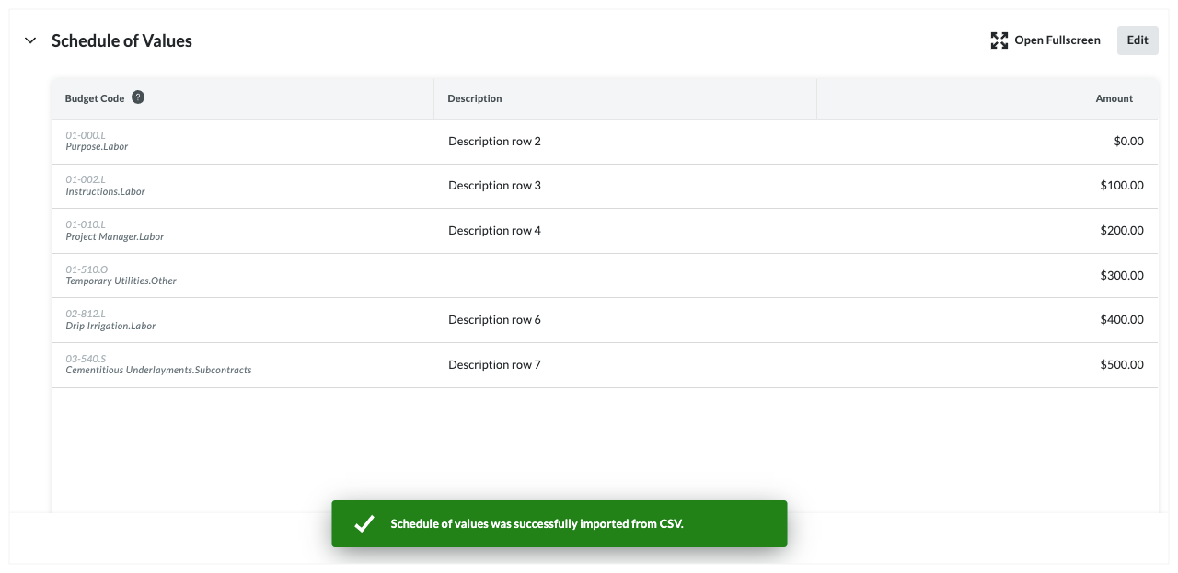
Task: Select the Instructions.Labor label
Action: pos(106,192)
